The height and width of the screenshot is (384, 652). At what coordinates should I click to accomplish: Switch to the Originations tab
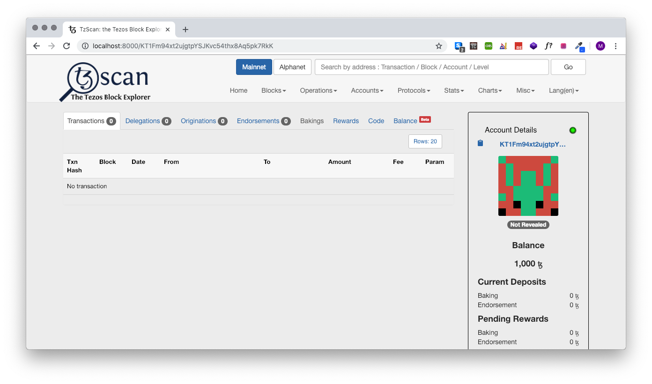pos(204,121)
